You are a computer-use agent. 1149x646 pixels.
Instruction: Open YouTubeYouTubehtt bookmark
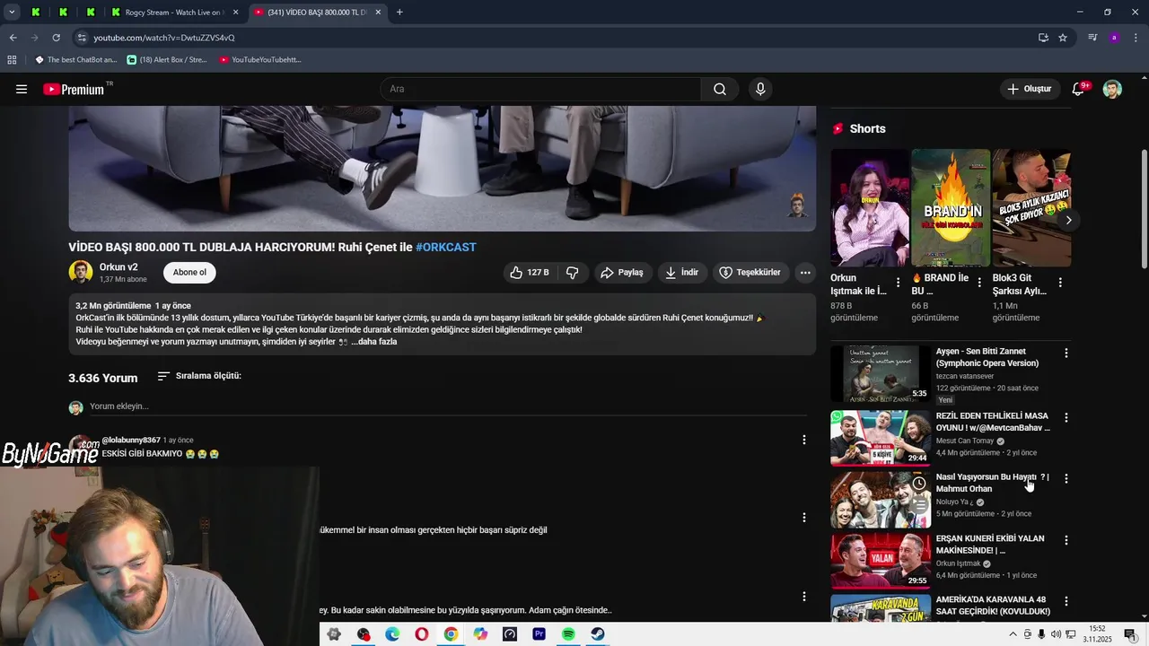(x=260, y=59)
